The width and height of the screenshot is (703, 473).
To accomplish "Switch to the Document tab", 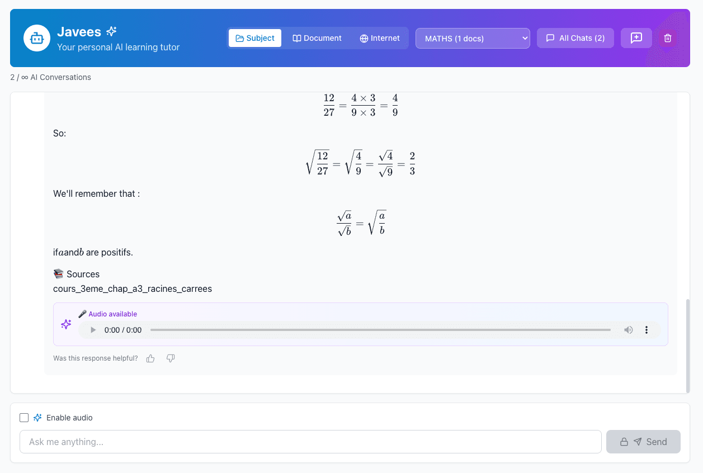I will 317,38.
